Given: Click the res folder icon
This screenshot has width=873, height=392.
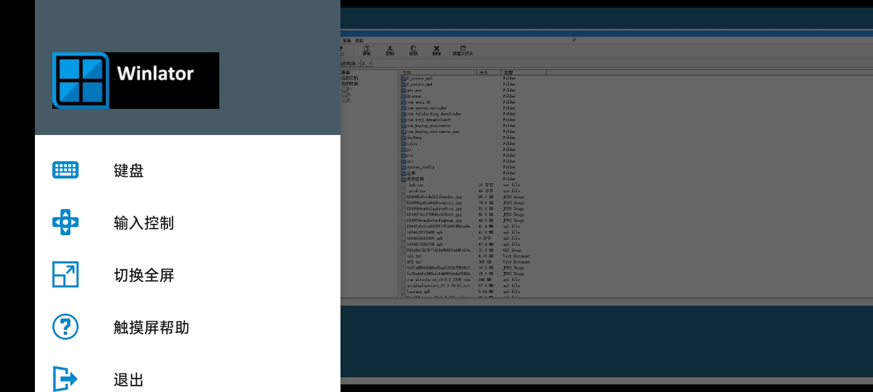Looking at the screenshot, I should pos(404,156).
